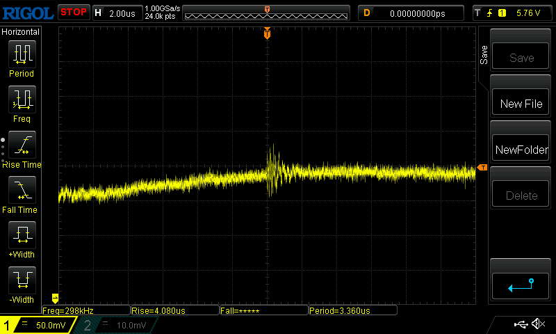Click the waveform memory overview bar
Image resolution: width=556 pixels, height=334 pixels.
[266, 13]
